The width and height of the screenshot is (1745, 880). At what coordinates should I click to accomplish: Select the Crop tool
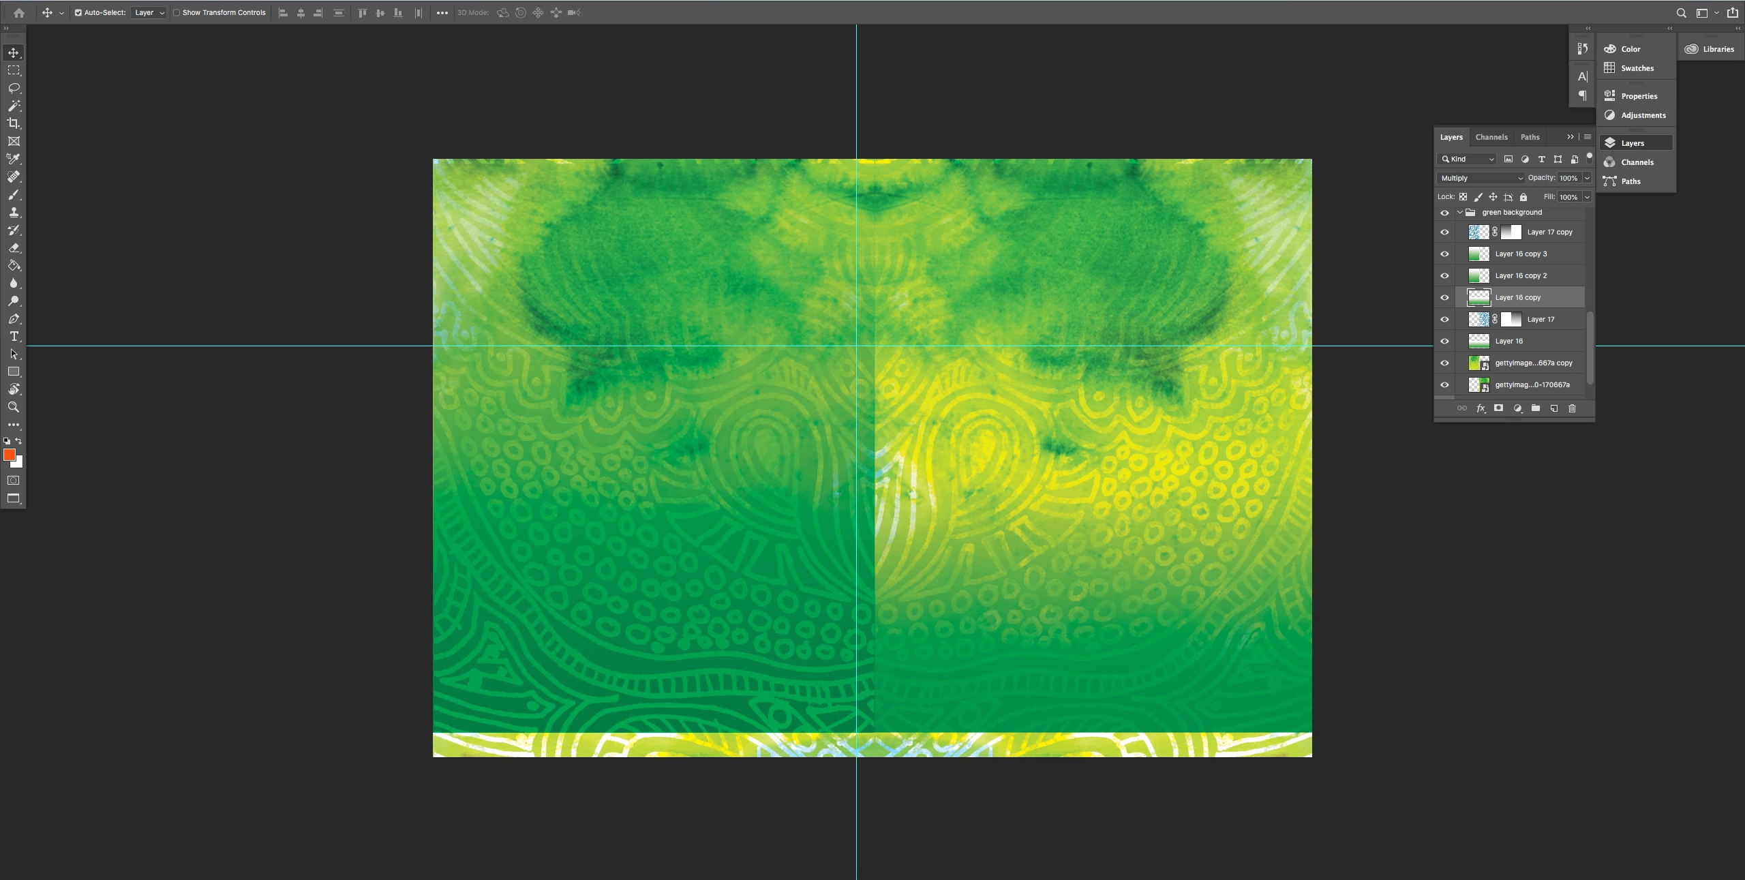click(x=14, y=123)
